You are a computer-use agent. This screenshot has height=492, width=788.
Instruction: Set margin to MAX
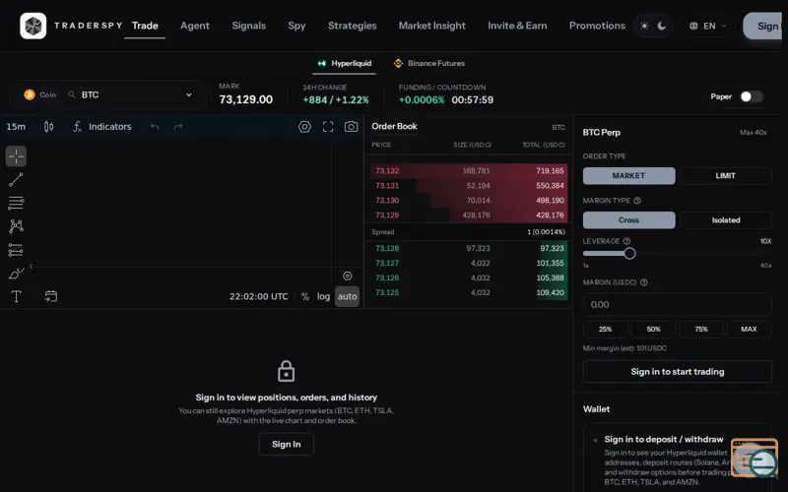[x=749, y=329]
